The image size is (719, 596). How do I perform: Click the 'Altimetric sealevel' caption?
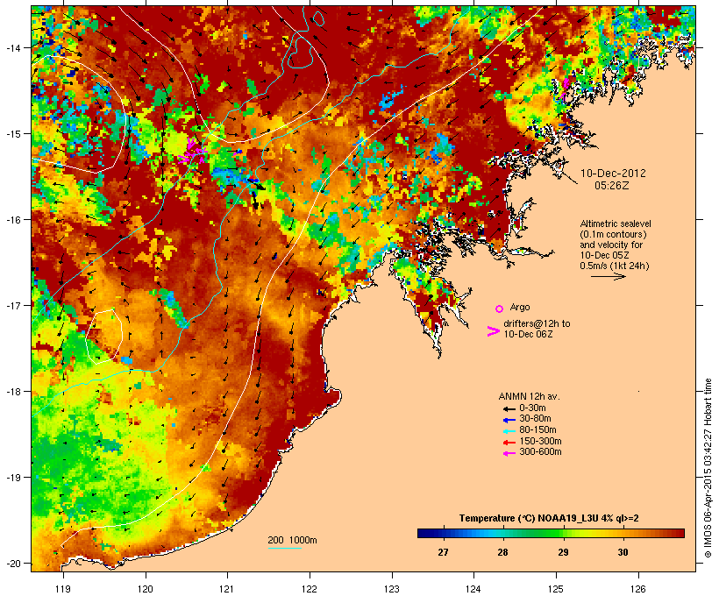tap(616, 223)
